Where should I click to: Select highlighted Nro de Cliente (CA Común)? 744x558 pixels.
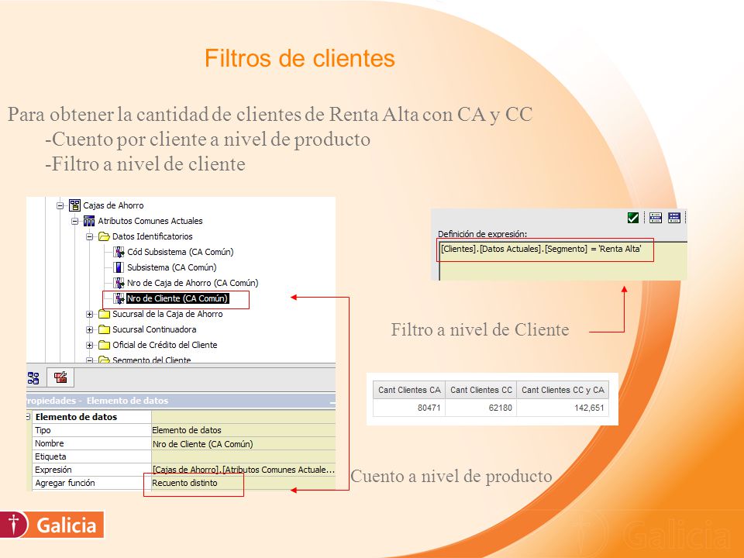click(x=177, y=298)
